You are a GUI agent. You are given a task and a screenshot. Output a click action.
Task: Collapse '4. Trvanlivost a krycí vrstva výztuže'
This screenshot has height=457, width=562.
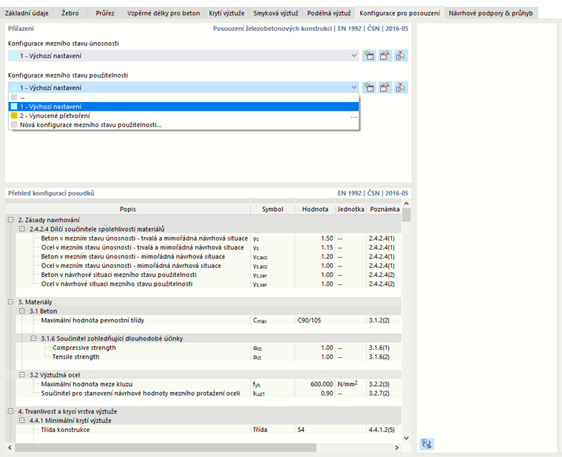click(x=11, y=411)
